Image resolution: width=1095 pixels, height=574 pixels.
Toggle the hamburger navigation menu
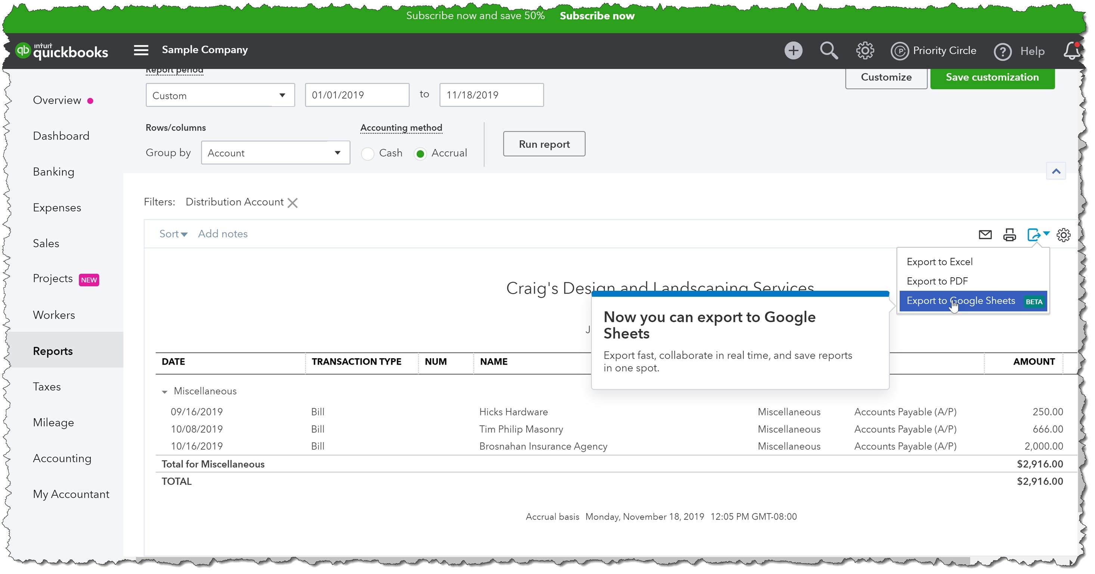click(141, 50)
